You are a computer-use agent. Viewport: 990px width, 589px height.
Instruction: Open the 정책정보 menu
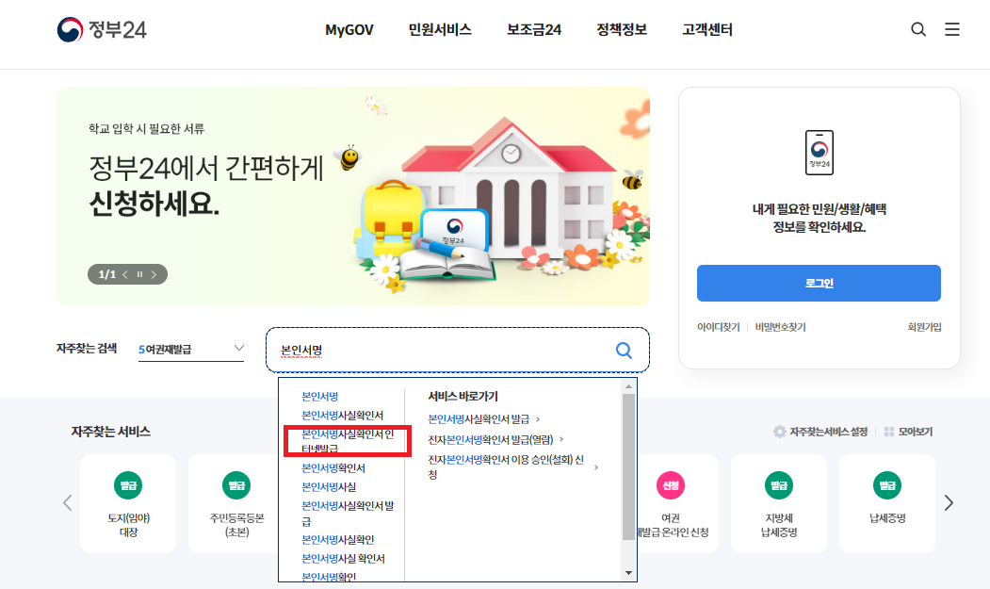[622, 30]
